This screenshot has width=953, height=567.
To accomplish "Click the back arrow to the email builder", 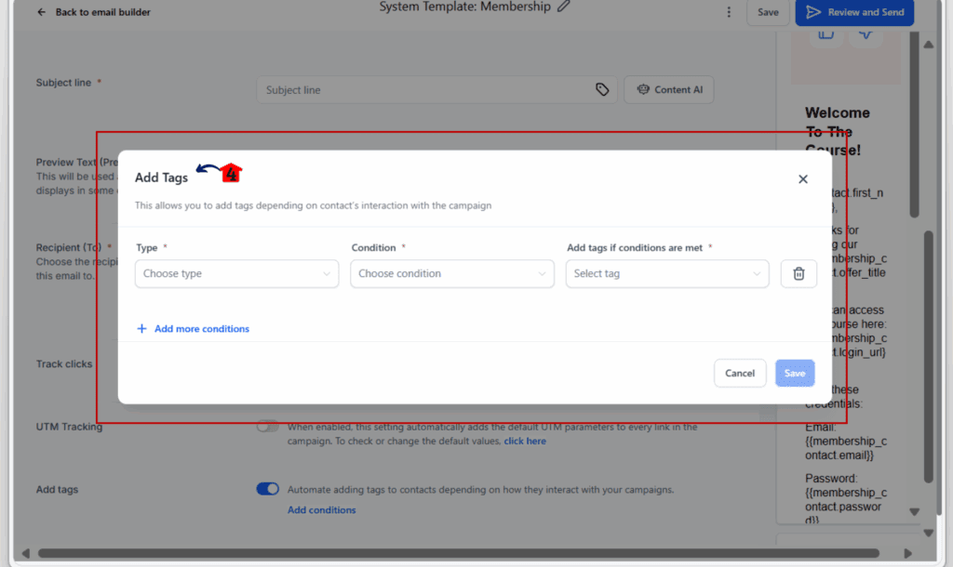I will tap(41, 12).
